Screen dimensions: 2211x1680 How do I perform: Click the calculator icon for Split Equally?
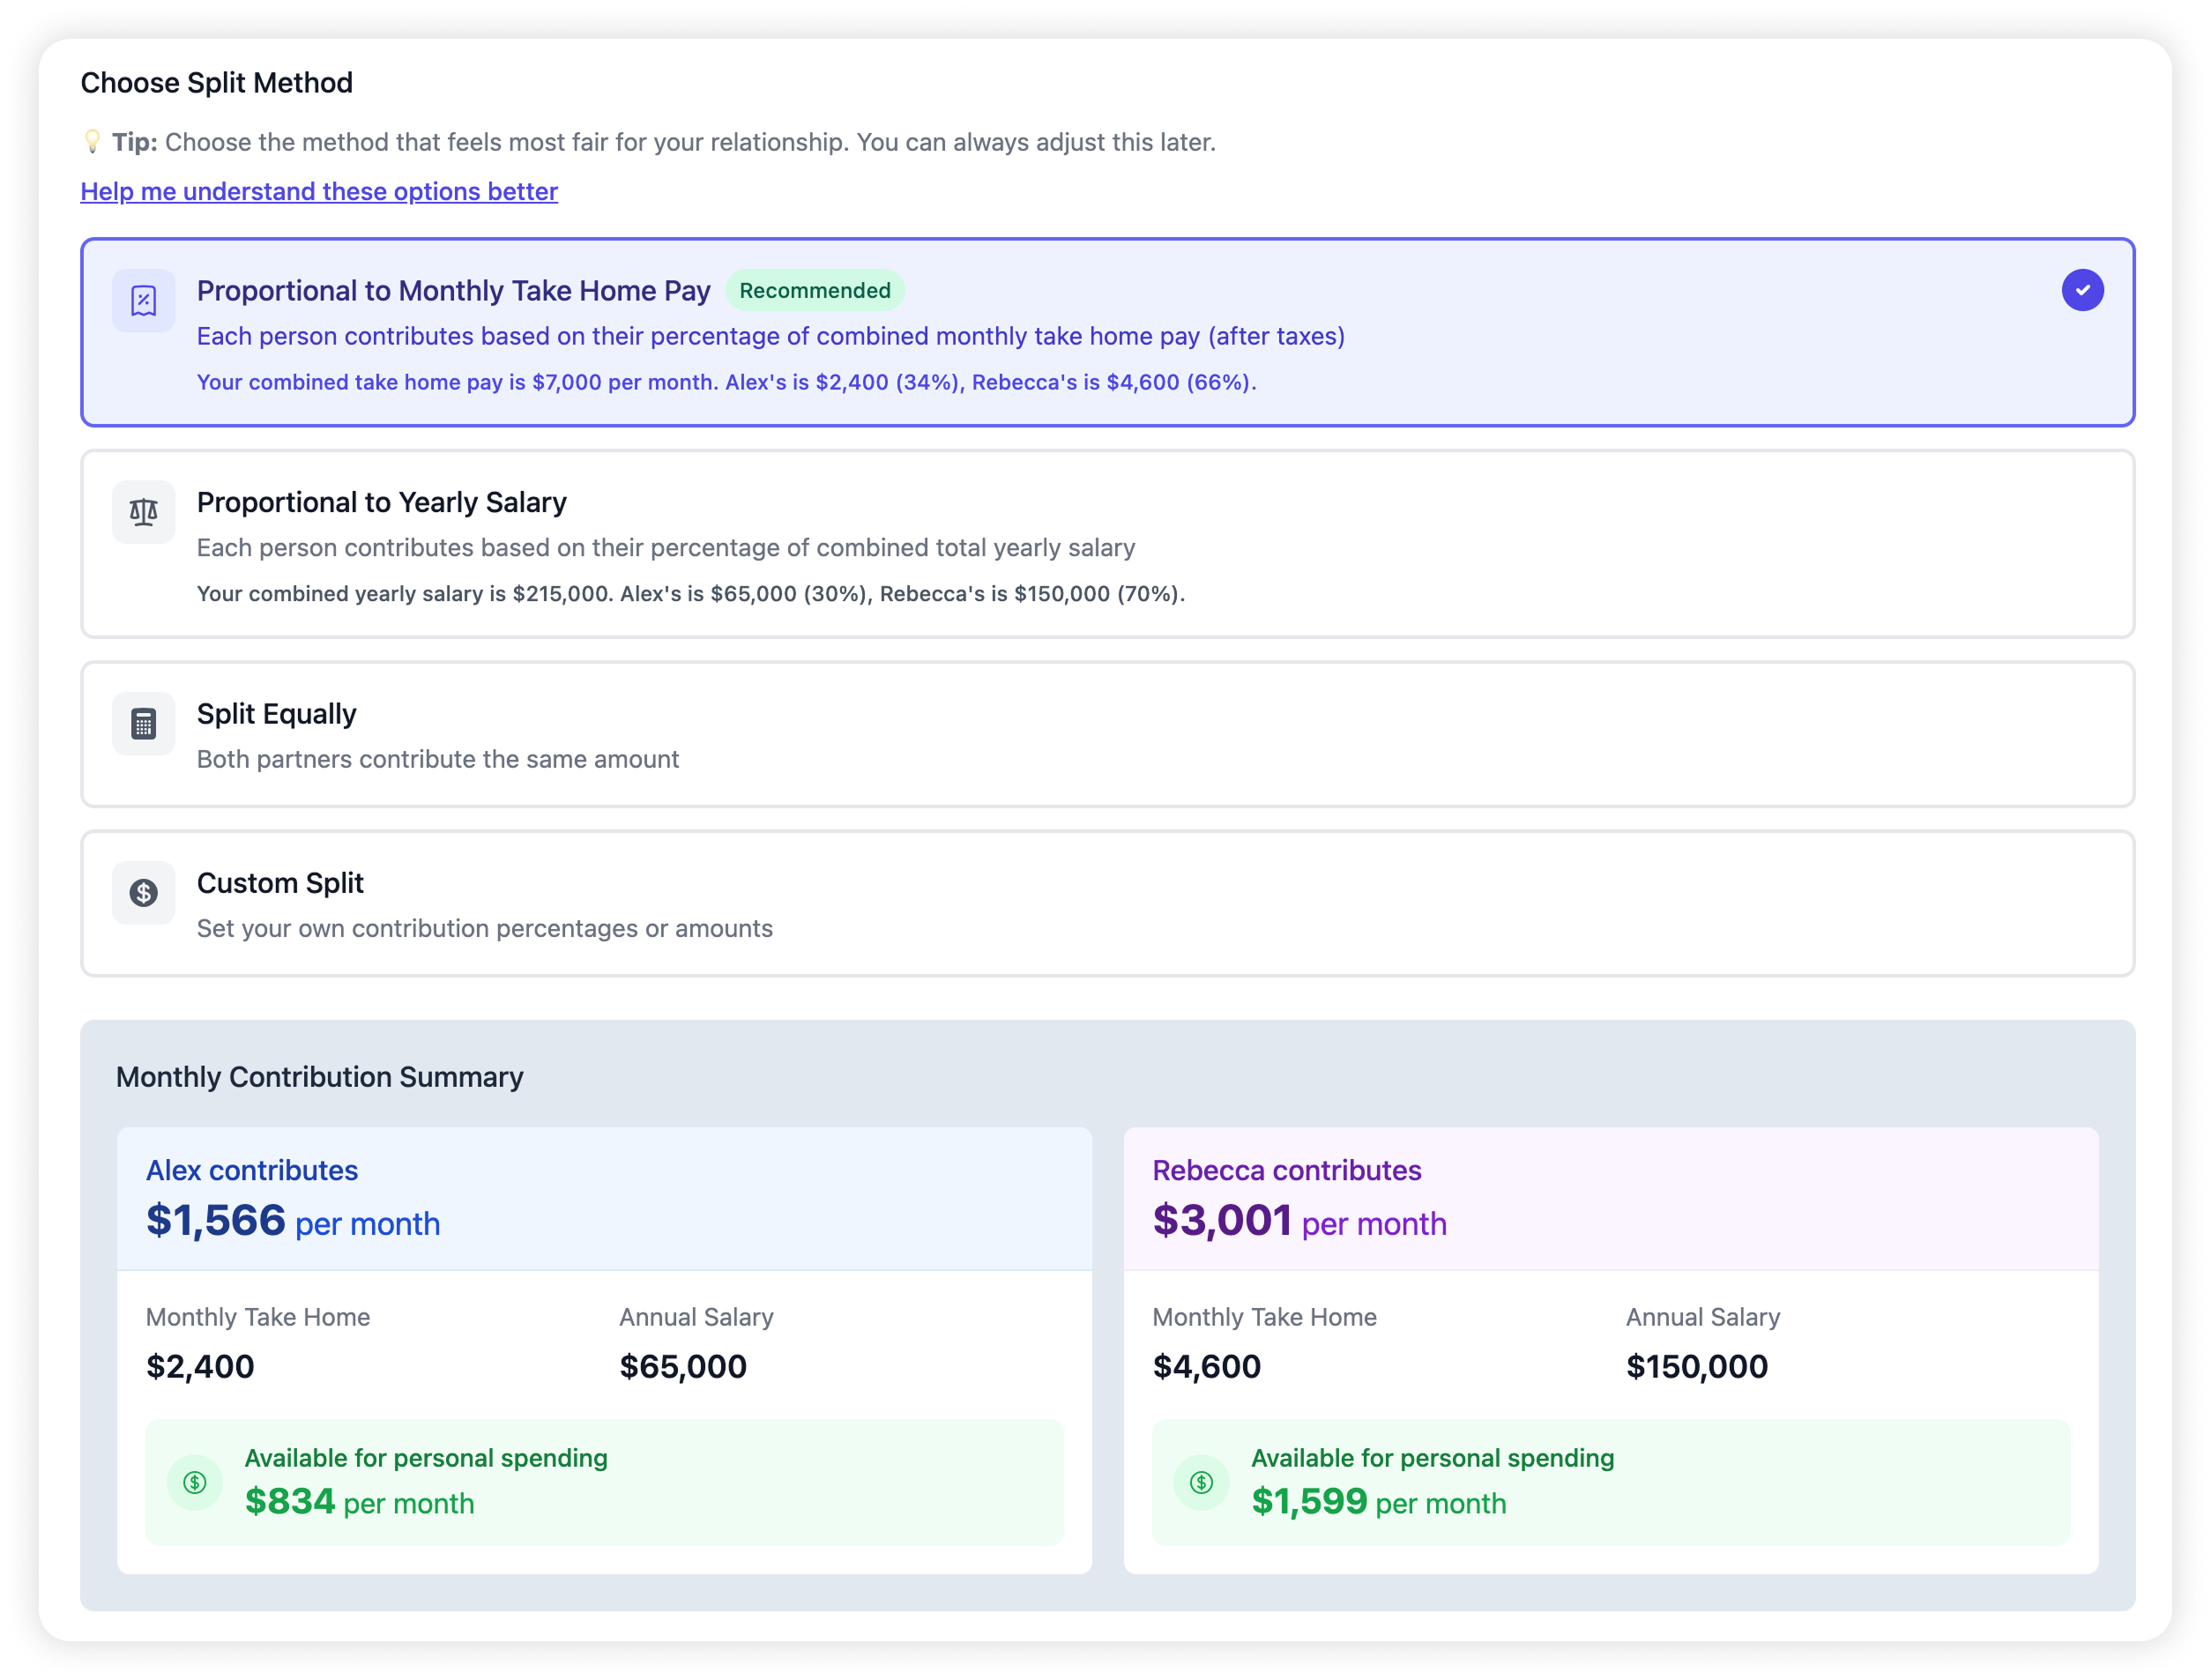point(143,724)
